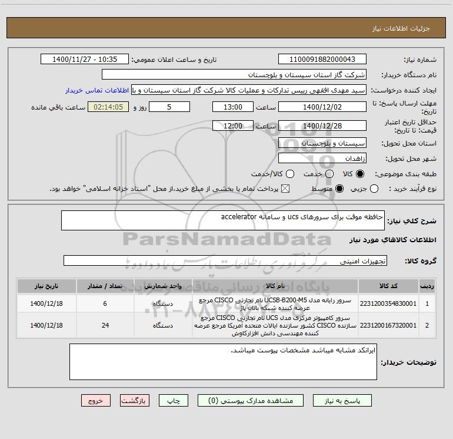Click the جزئیات اطلاعات نیاز header title

click(x=401, y=28)
